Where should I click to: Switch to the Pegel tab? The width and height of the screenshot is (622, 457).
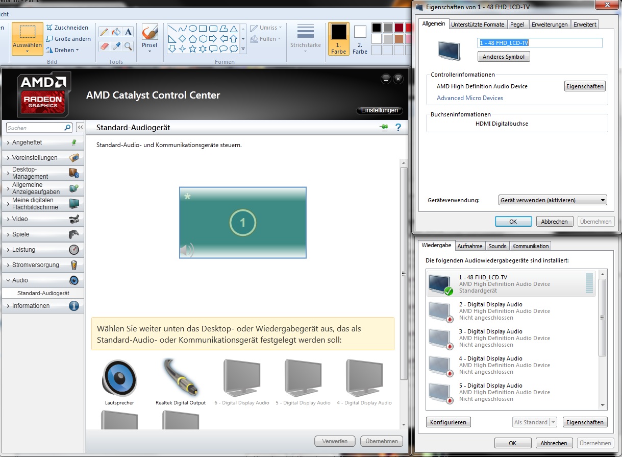pos(517,25)
